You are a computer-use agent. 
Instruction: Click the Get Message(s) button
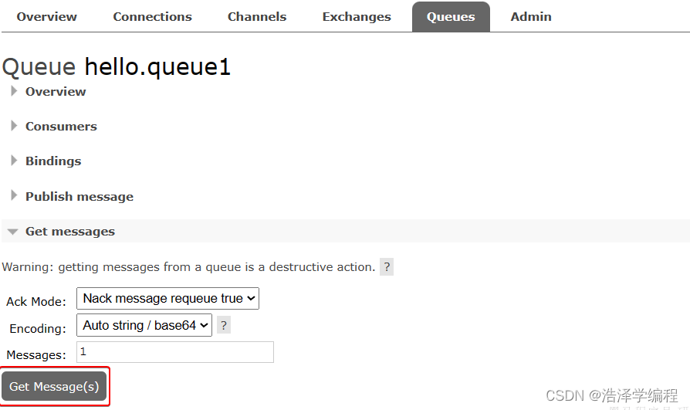tap(54, 386)
